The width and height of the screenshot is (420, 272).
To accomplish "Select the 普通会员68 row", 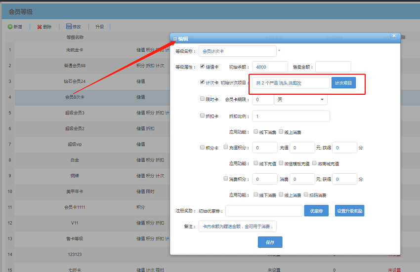I will pos(87,66).
